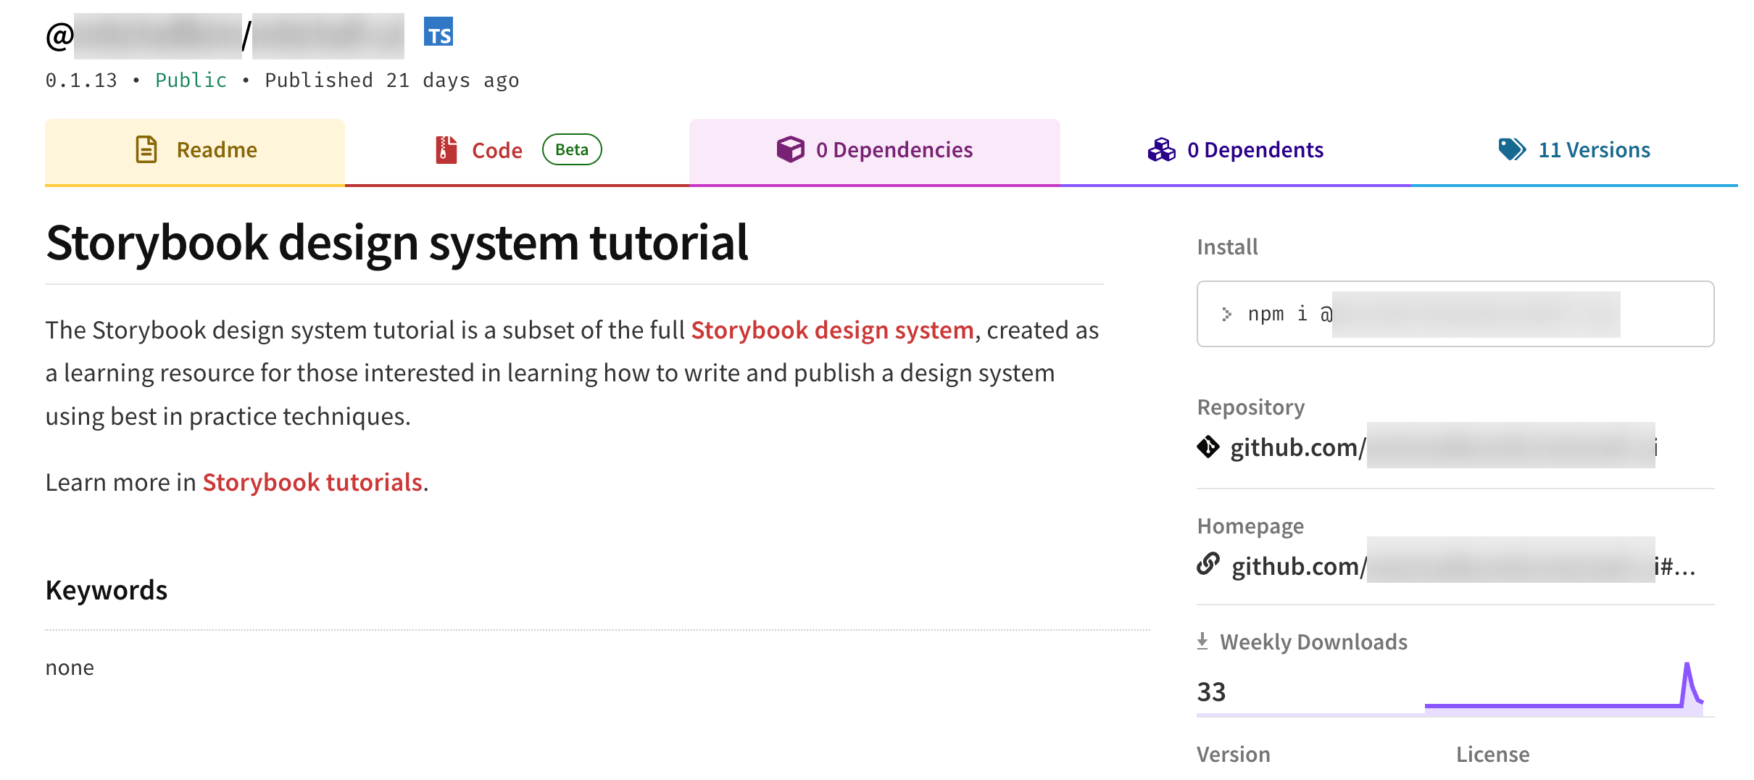
Task: Click the Homepage section label
Action: (x=1250, y=526)
